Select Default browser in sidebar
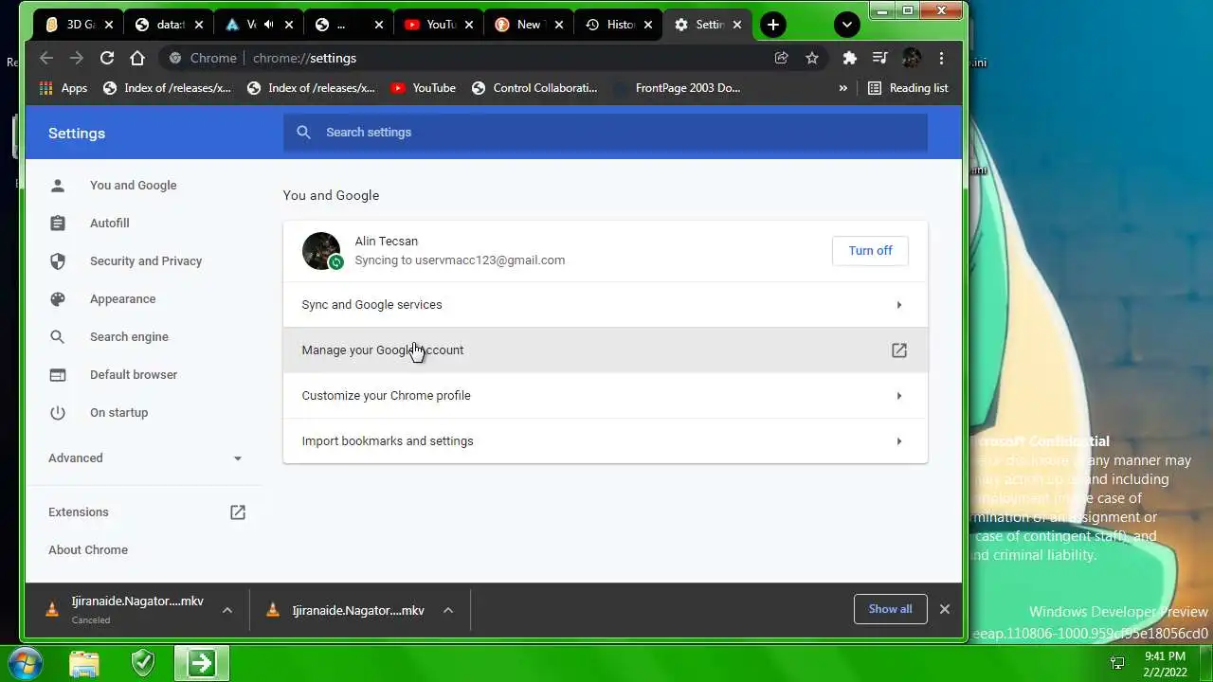This screenshot has height=682, width=1213. click(133, 375)
